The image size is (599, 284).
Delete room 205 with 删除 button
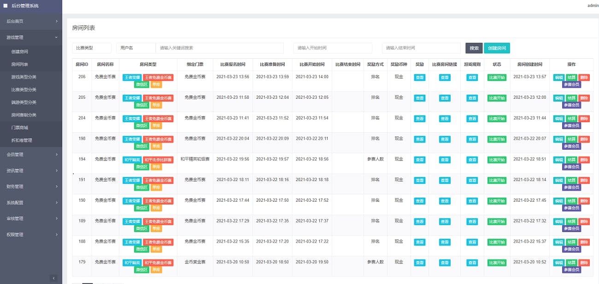point(584,98)
